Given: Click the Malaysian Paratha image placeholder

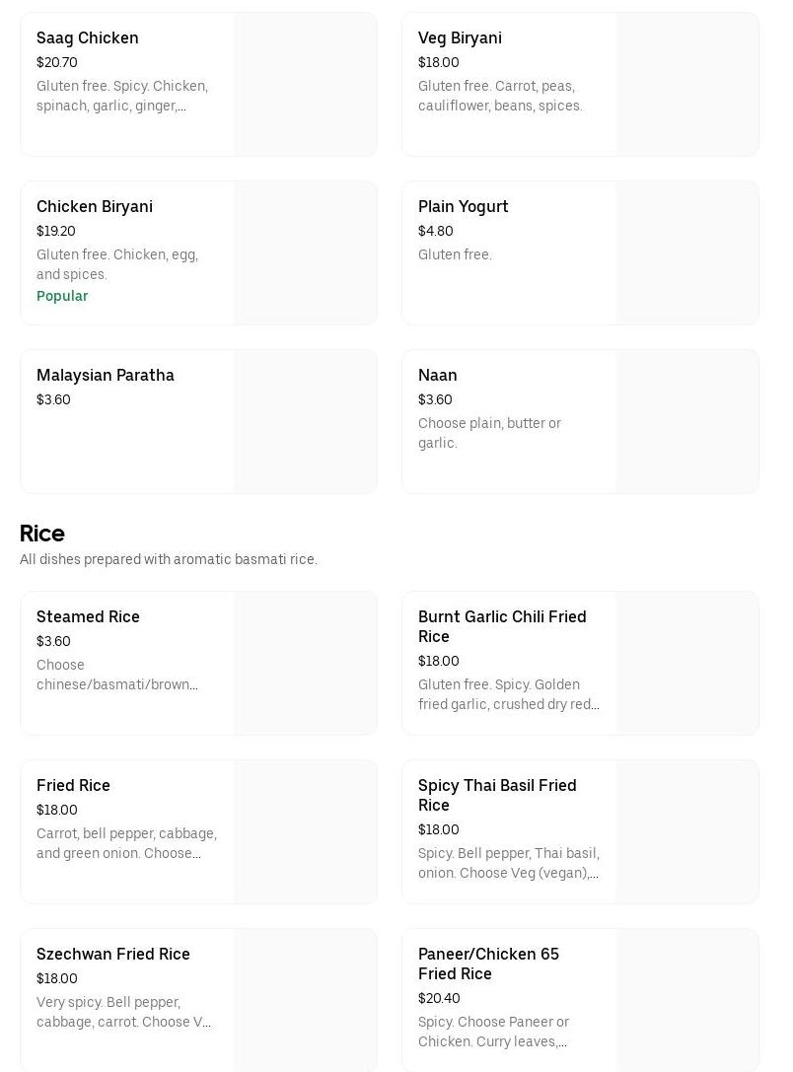Looking at the screenshot, I should click(306, 422).
